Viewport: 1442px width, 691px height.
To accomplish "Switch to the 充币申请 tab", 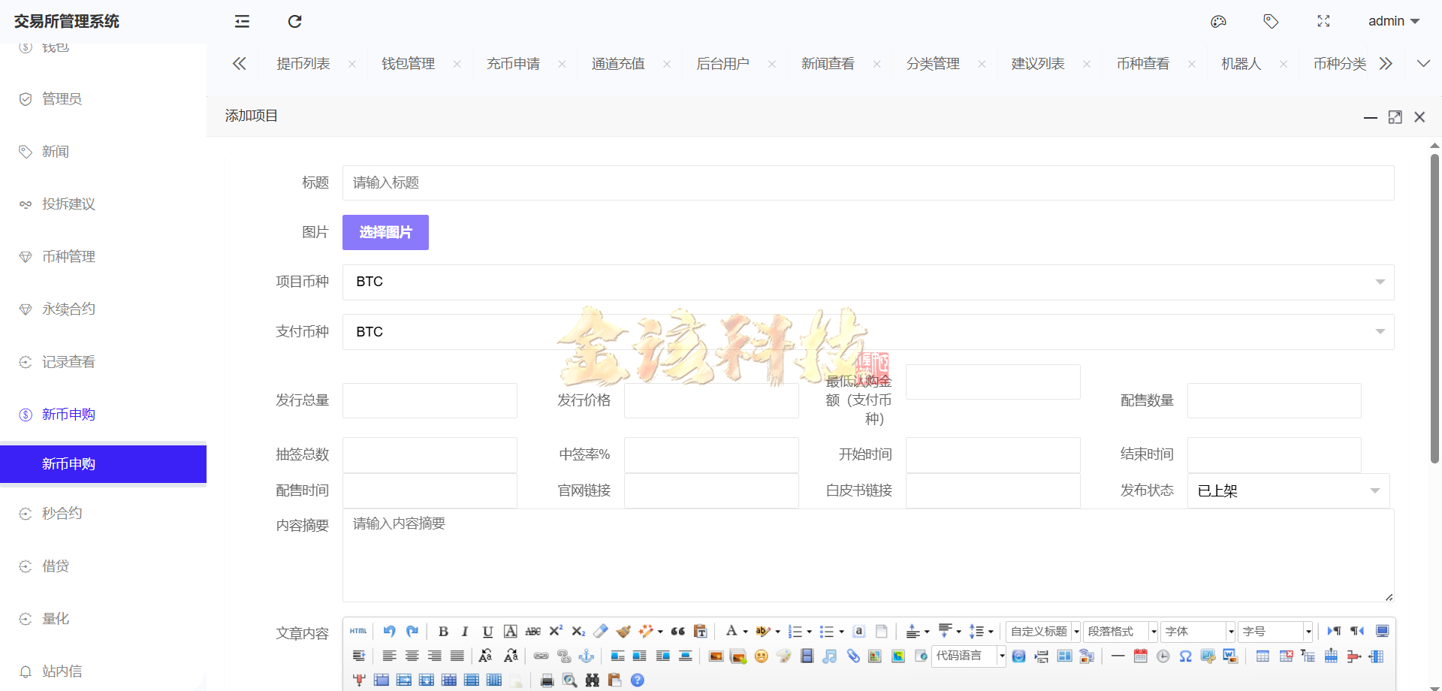I will pos(513,63).
